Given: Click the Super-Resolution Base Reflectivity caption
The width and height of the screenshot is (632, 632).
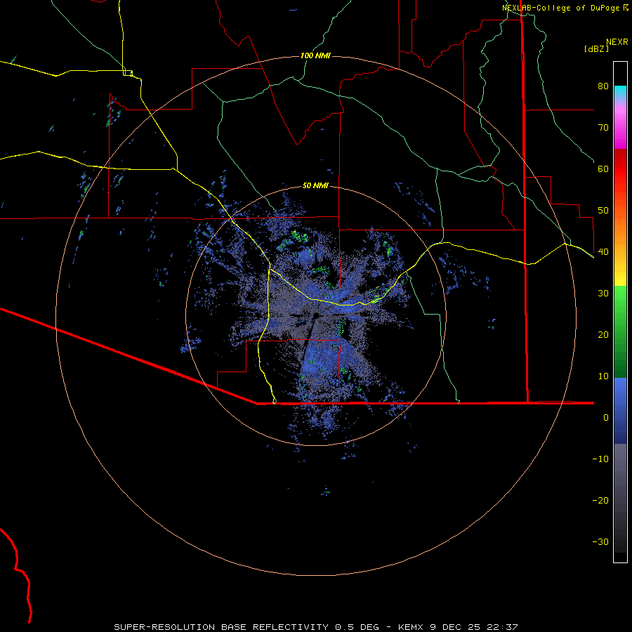Looking at the screenshot, I should coord(316,627).
